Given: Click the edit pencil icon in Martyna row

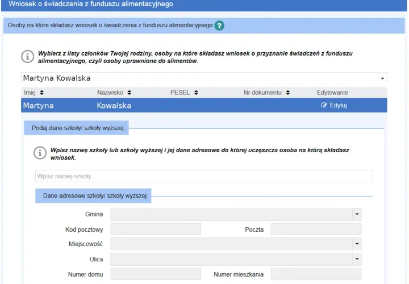Looking at the screenshot, I should coord(324,105).
